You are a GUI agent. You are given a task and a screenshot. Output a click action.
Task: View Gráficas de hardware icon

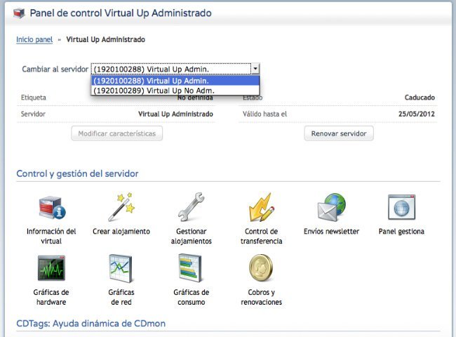pyautogui.click(x=51, y=268)
